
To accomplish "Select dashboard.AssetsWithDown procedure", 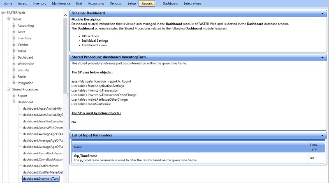I will click(43, 128).
